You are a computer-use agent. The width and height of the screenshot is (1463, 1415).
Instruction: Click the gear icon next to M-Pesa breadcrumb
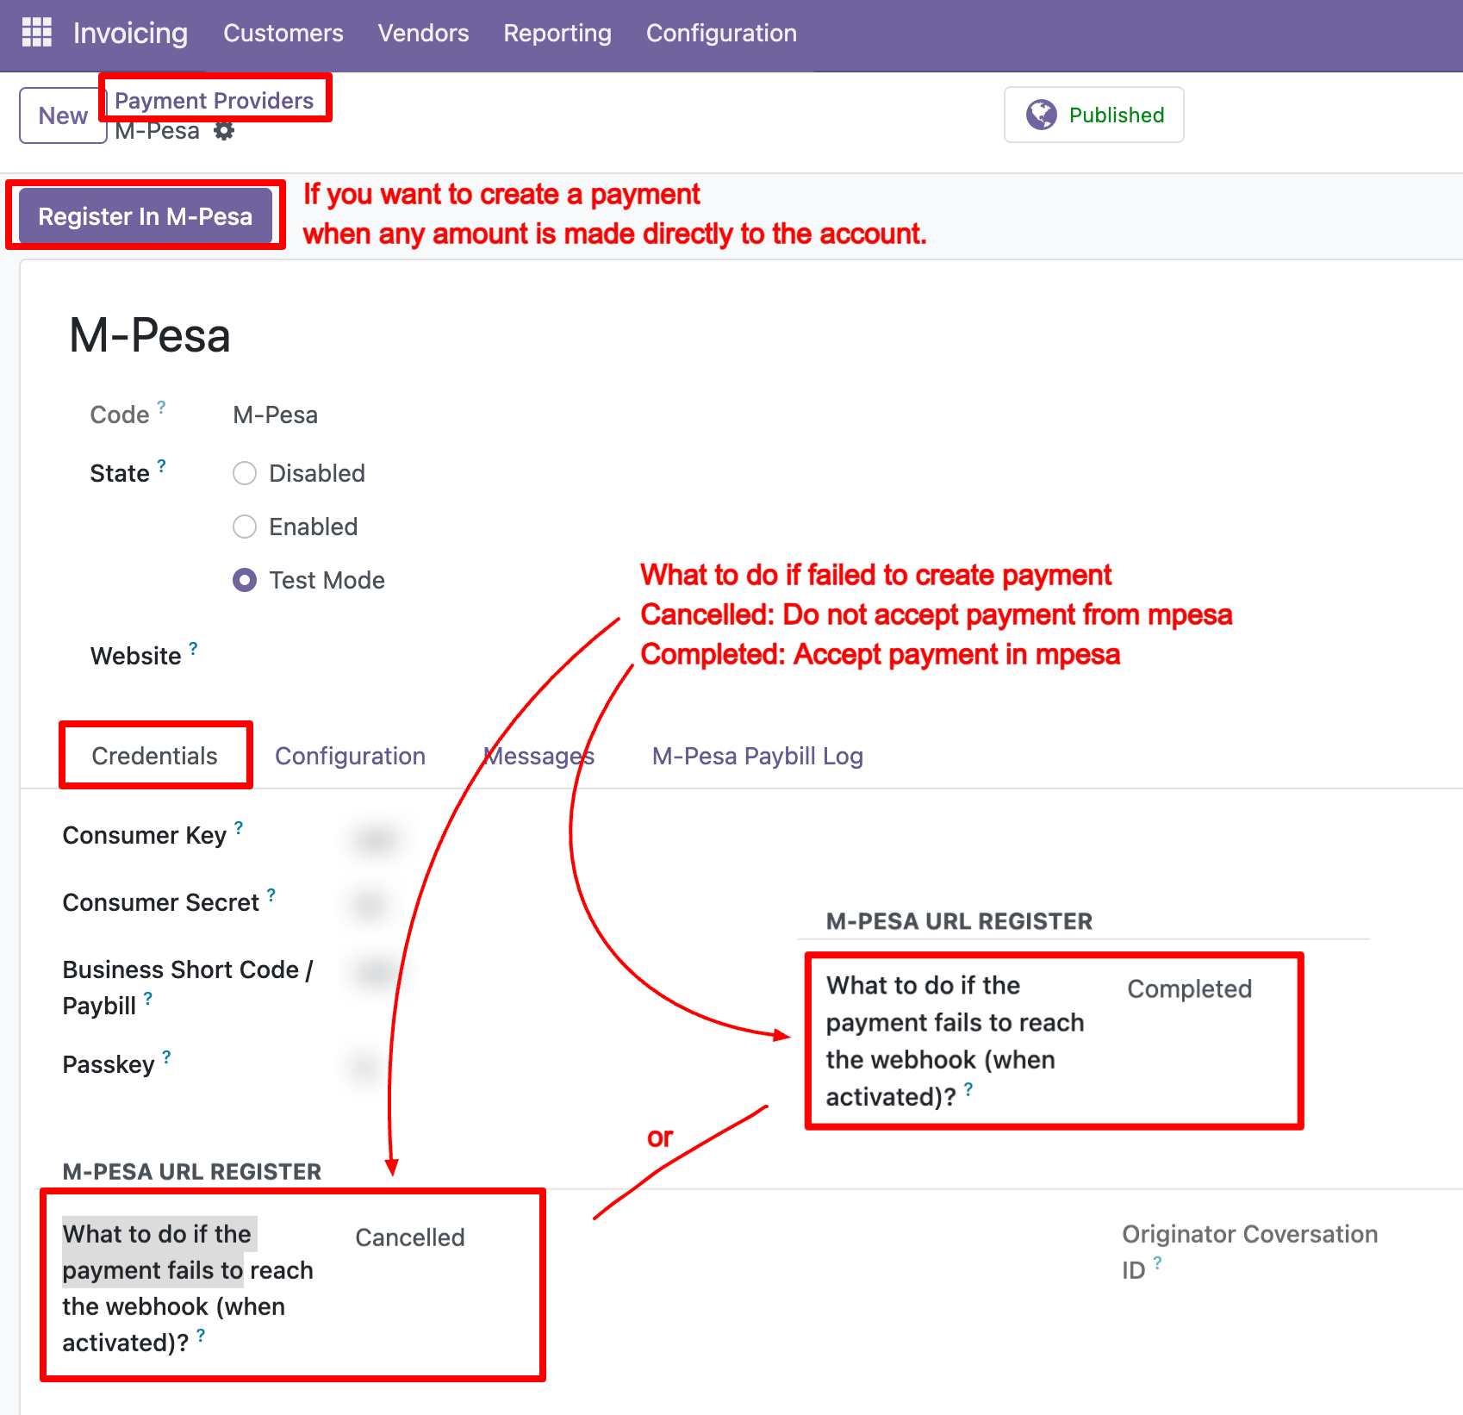[x=224, y=131]
